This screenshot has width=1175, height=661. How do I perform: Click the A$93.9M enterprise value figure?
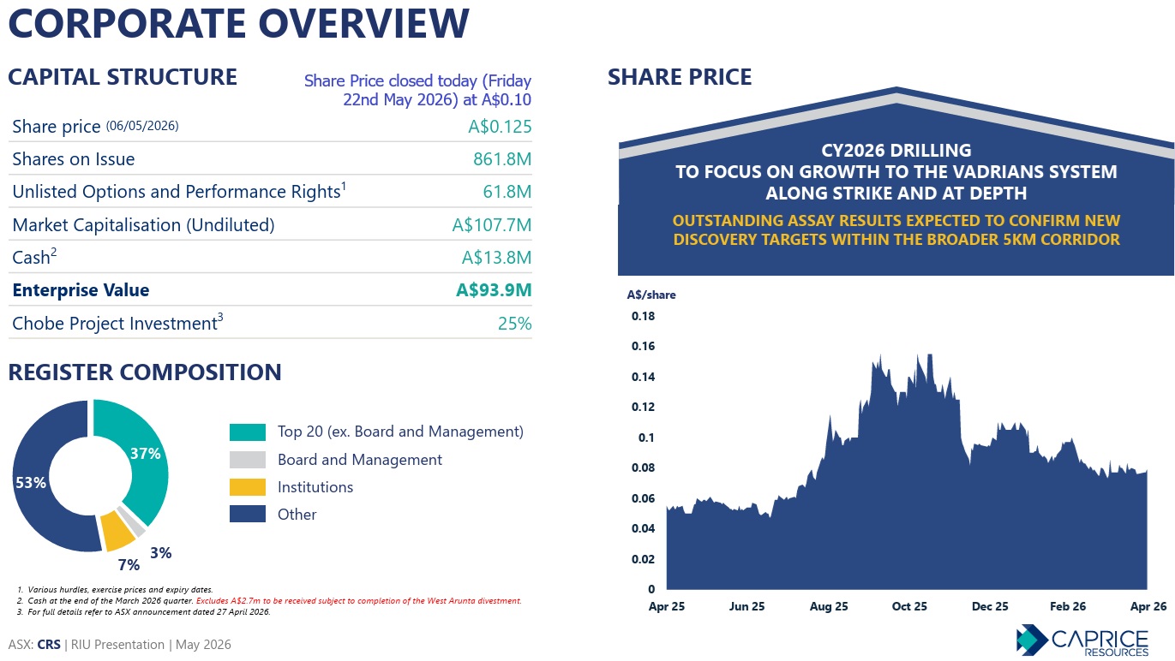[x=494, y=290]
